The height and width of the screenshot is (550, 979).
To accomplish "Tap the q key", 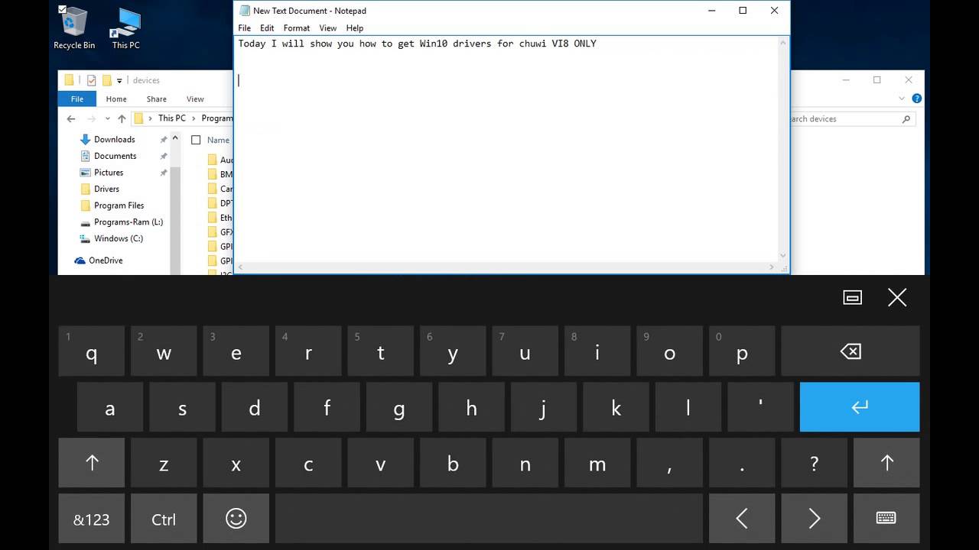I will pos(92,351).
